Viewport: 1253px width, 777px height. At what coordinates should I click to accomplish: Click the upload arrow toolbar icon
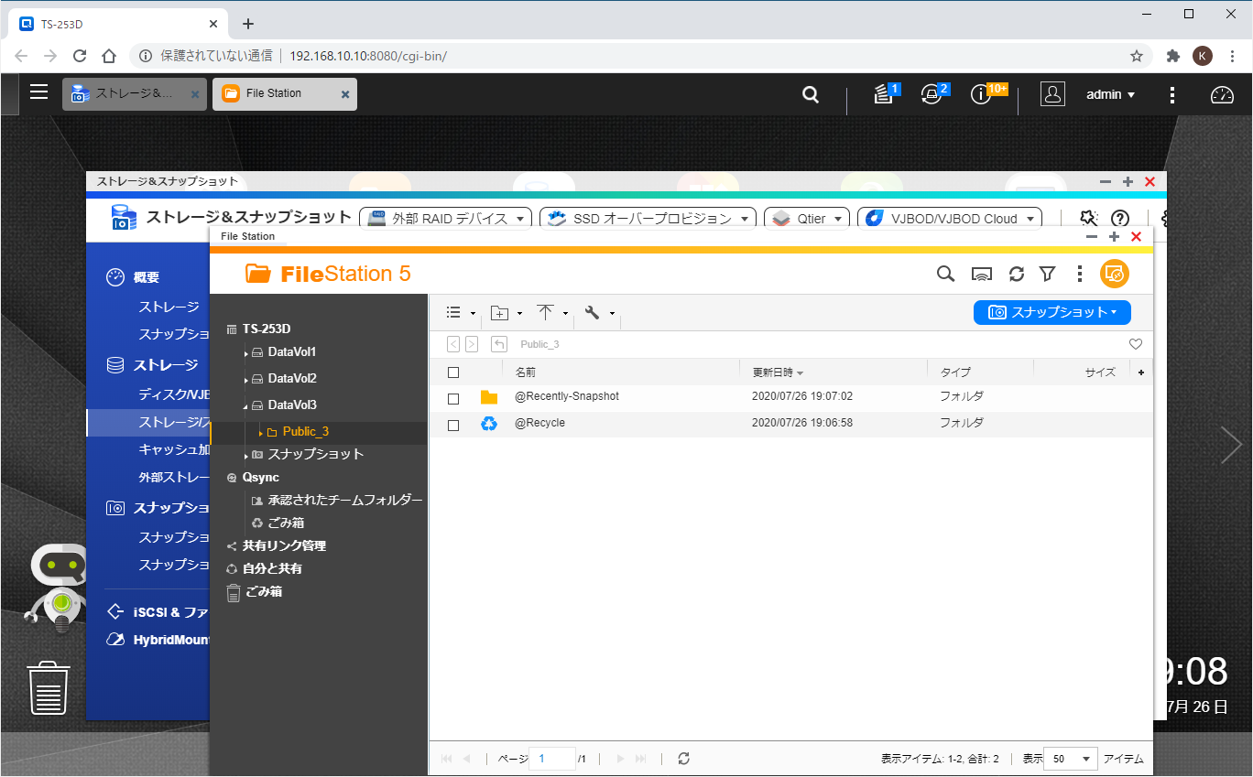[x=546, y=313]
